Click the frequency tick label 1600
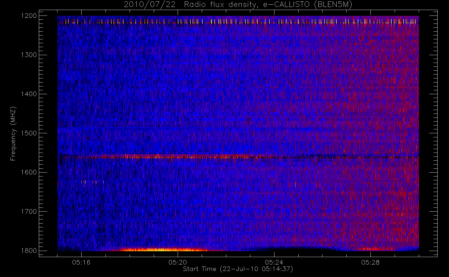The height and width of the screenshot is (277, 449). pyautogui.click(x=29, y=172)
